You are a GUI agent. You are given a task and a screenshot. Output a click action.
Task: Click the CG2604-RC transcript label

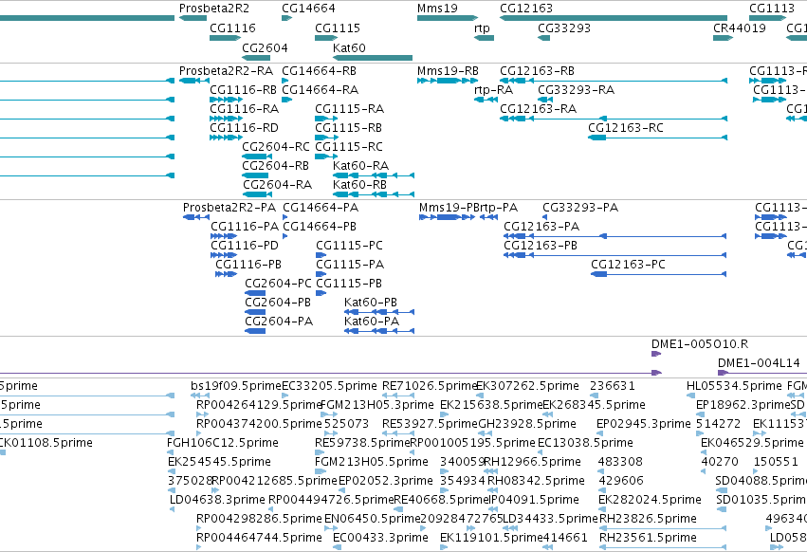pyautogui.click(x=276, y=147)
